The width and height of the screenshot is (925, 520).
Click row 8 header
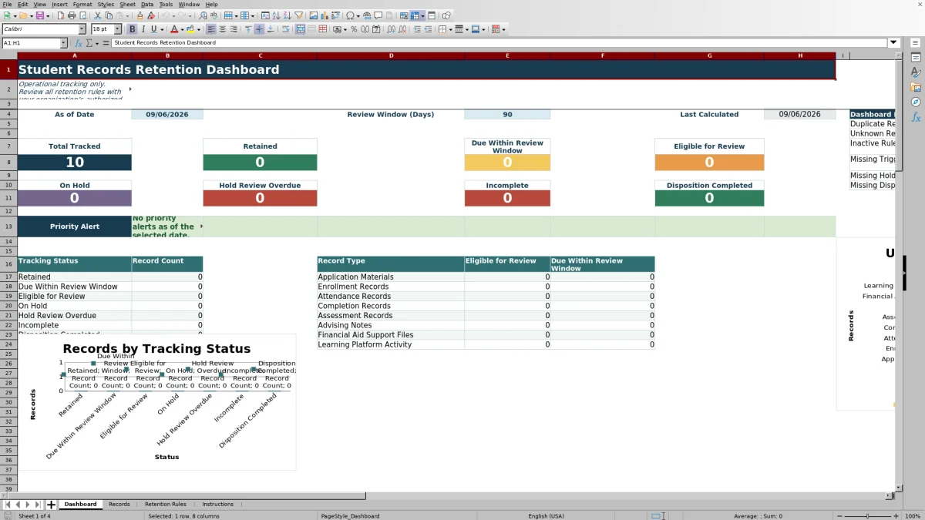(x=8, y=163)
